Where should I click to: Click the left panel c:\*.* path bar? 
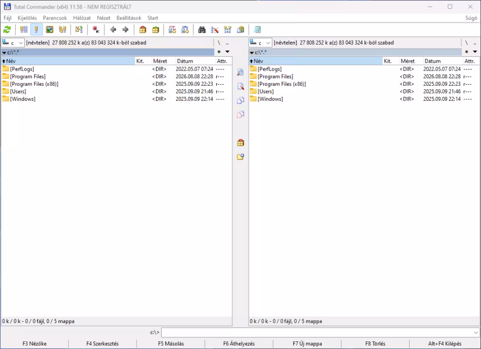[108, 52]
